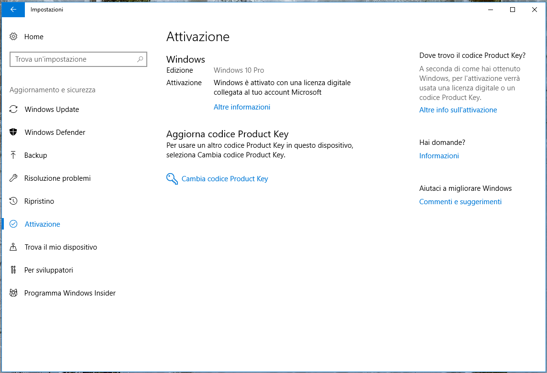The image size is (547, 373).
Task: Click the Per sviluppatori tools icon
Action: click(x=13, y=270)
